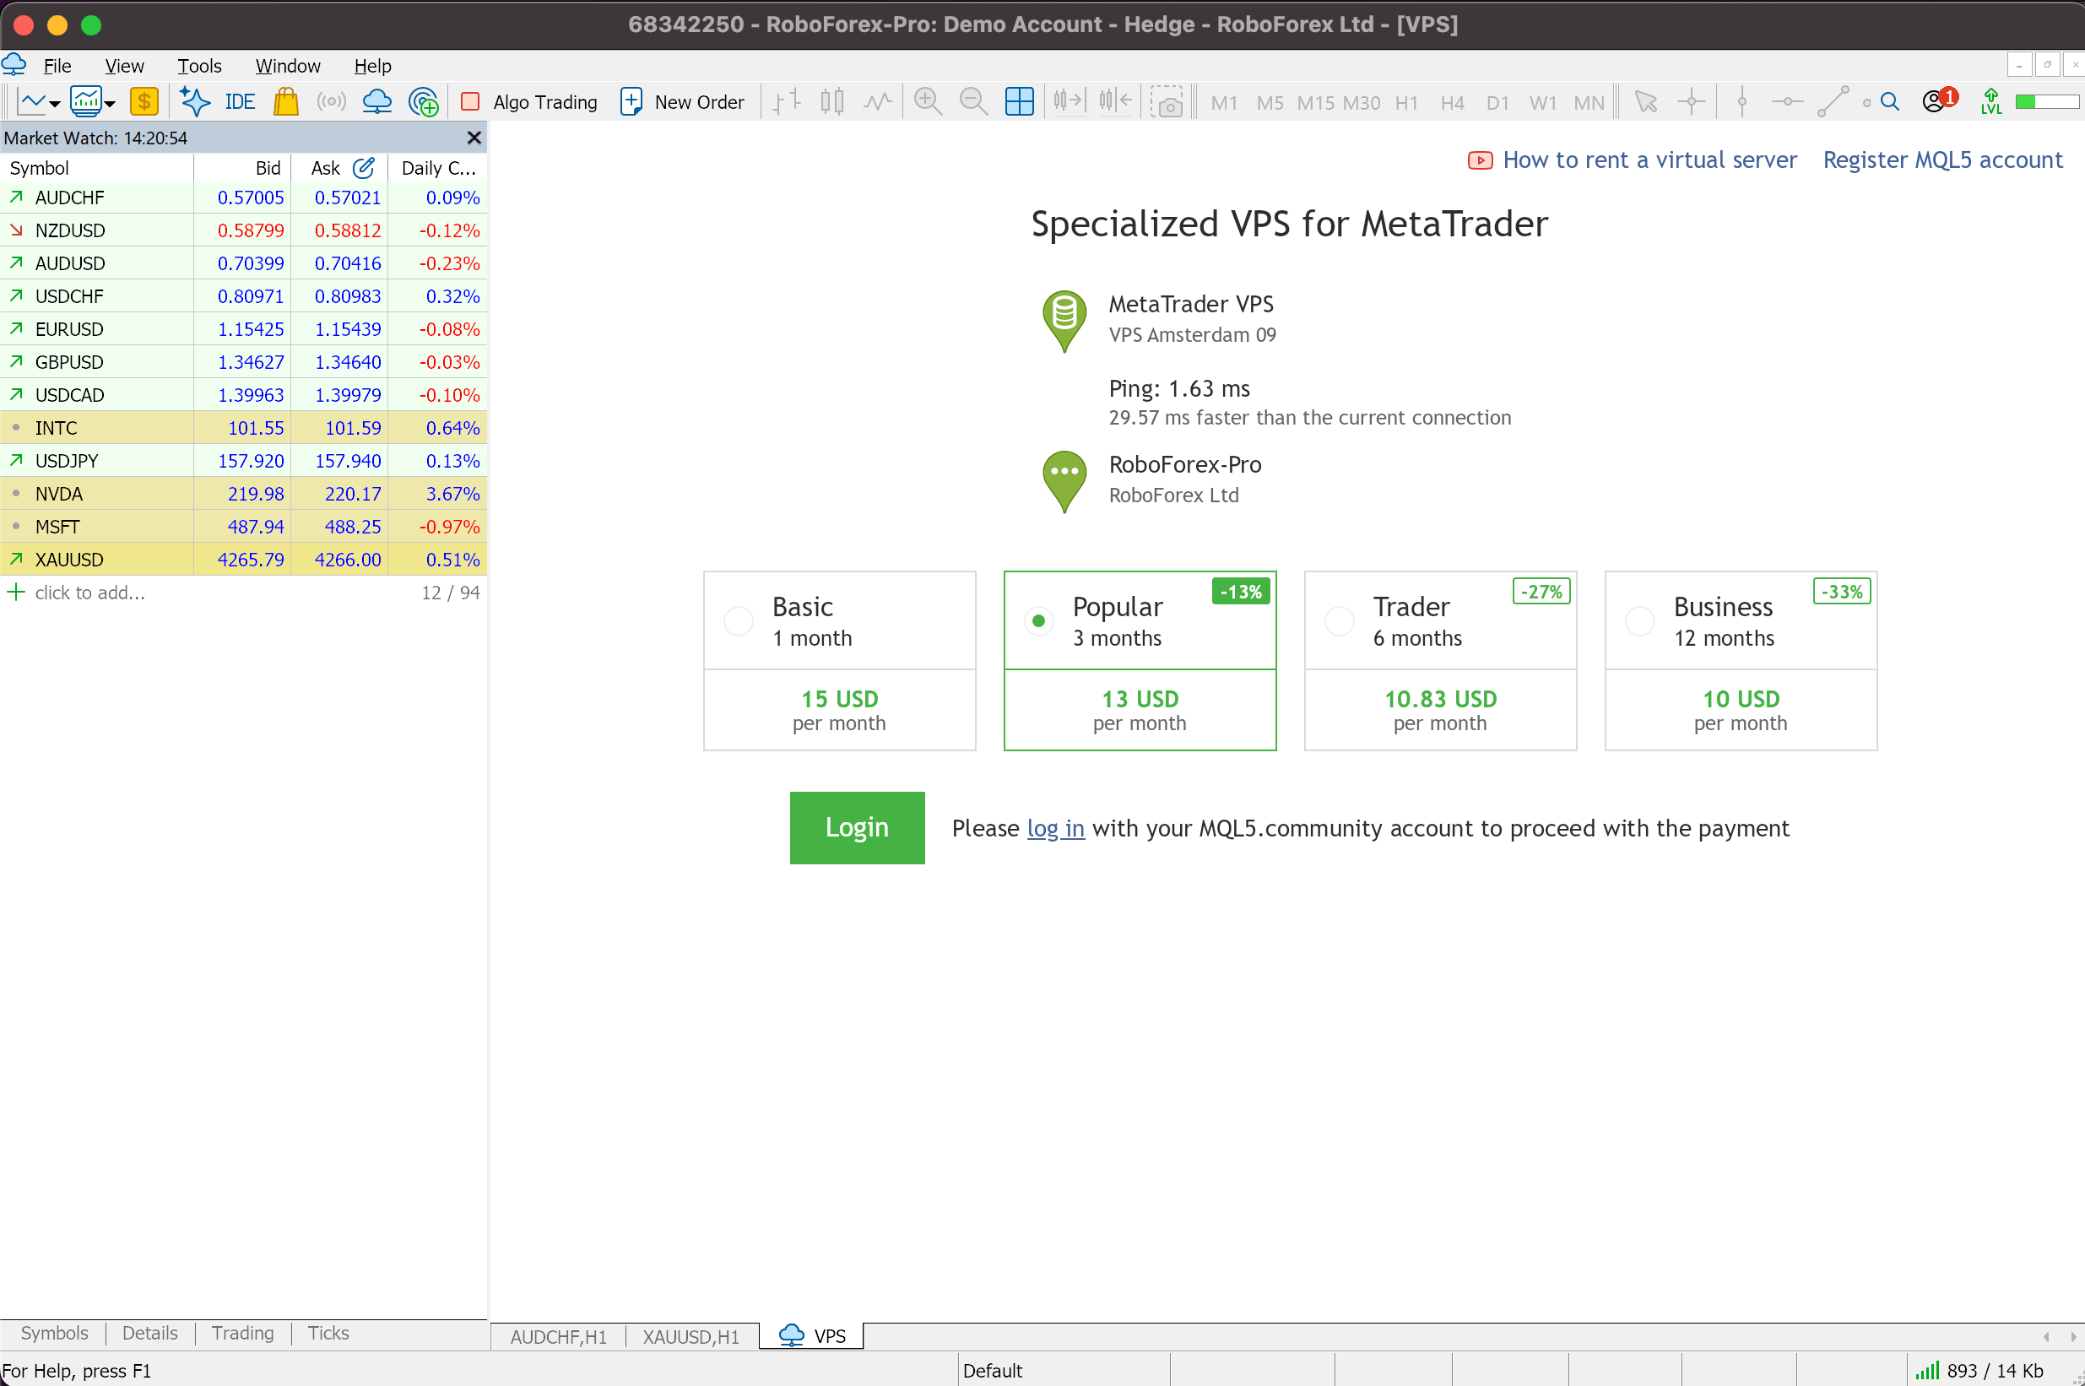Zoom out on the chart
The width and height of the screenshot is (2085, 1386).
coord(973,101)
